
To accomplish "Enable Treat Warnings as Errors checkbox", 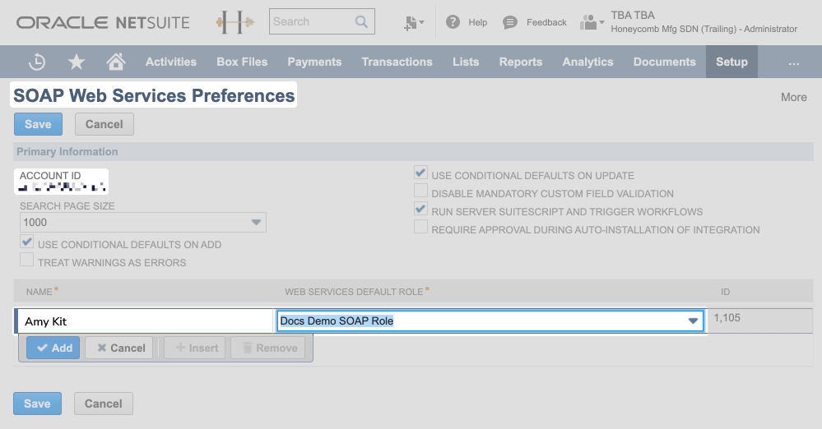I will tap(27, 261).
